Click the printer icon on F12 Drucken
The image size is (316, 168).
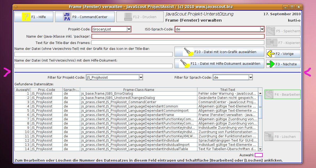click(x=128, y=17)
